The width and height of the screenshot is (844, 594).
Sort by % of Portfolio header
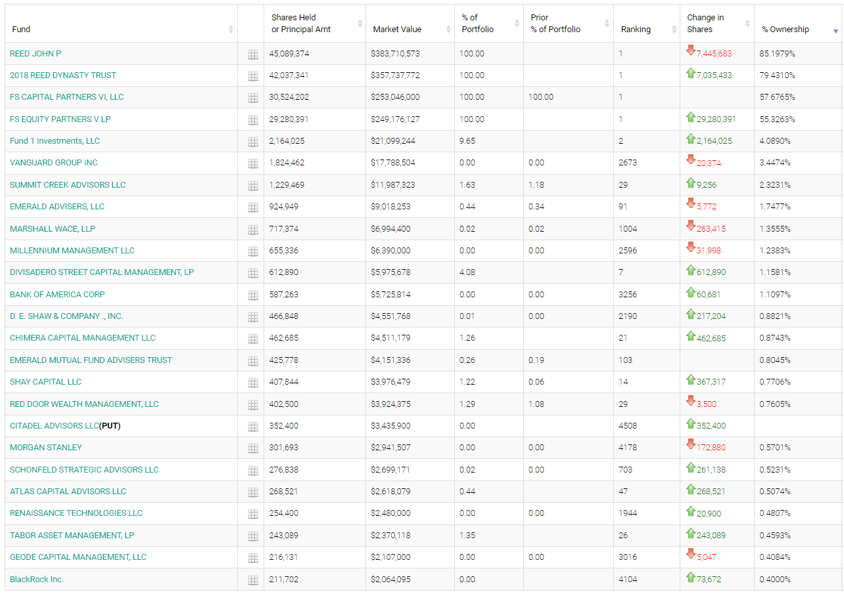coord(488,24)
